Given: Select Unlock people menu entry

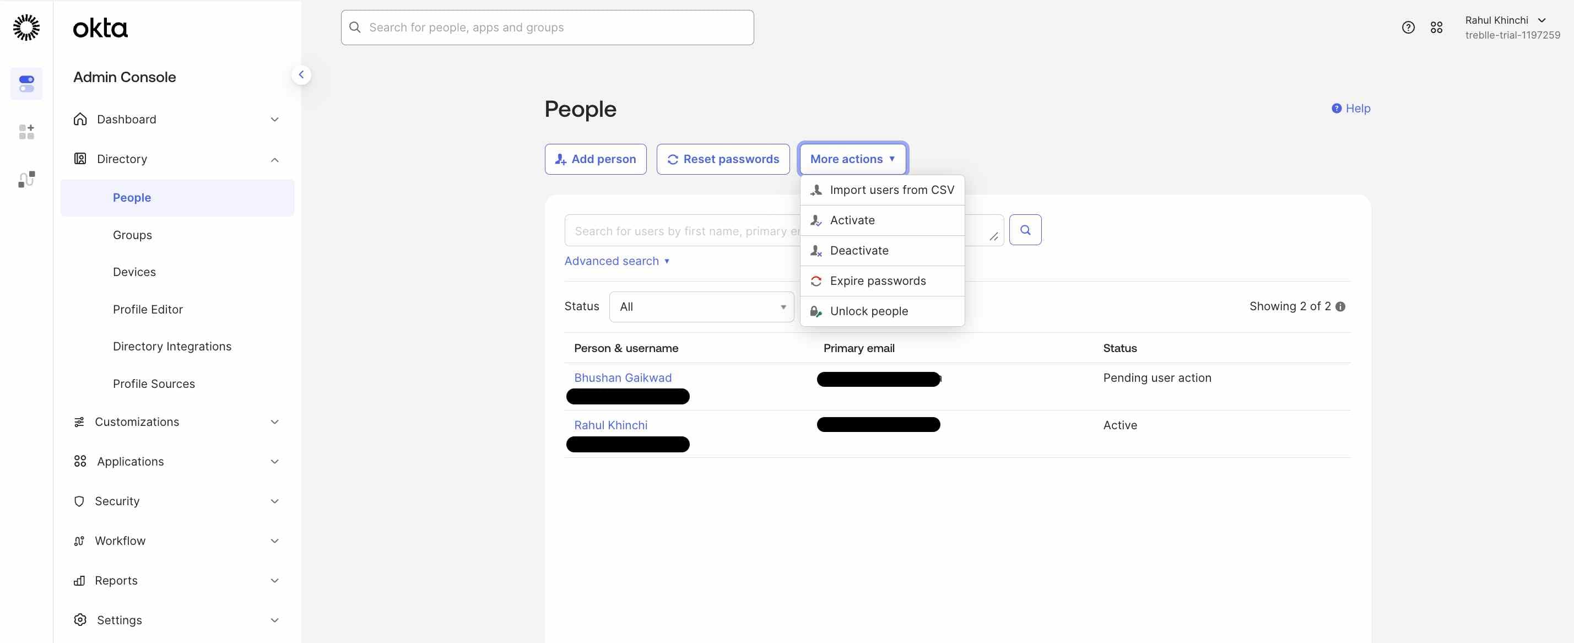Looking at the screenshot, I should tap(868, 311).
